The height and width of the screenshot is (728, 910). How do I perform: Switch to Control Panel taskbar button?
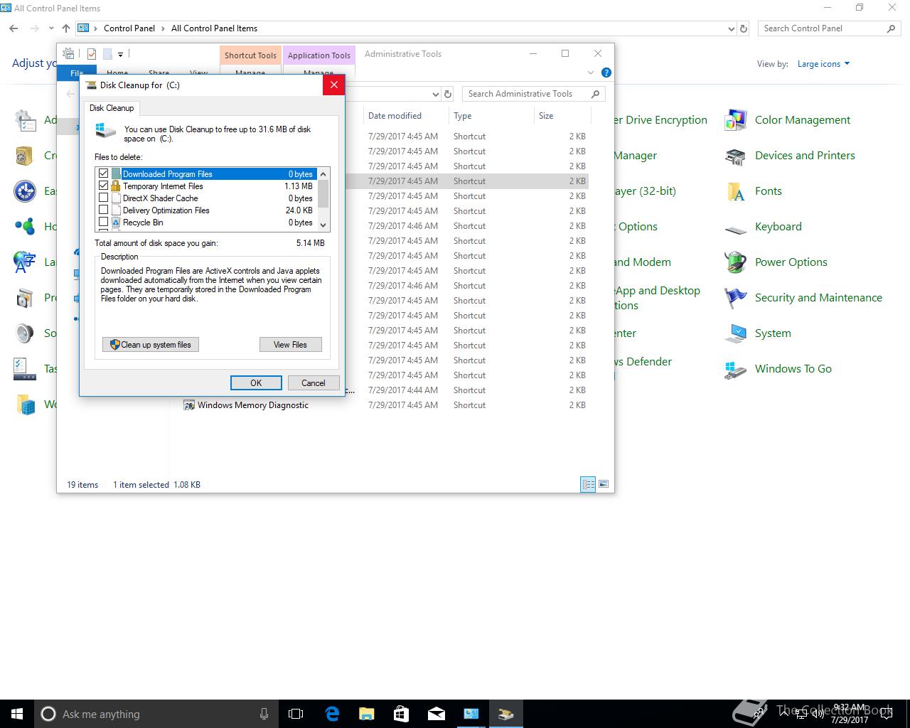(x=471, y=714)
